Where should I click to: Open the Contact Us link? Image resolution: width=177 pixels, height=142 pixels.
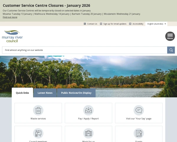tap(92, 24)
